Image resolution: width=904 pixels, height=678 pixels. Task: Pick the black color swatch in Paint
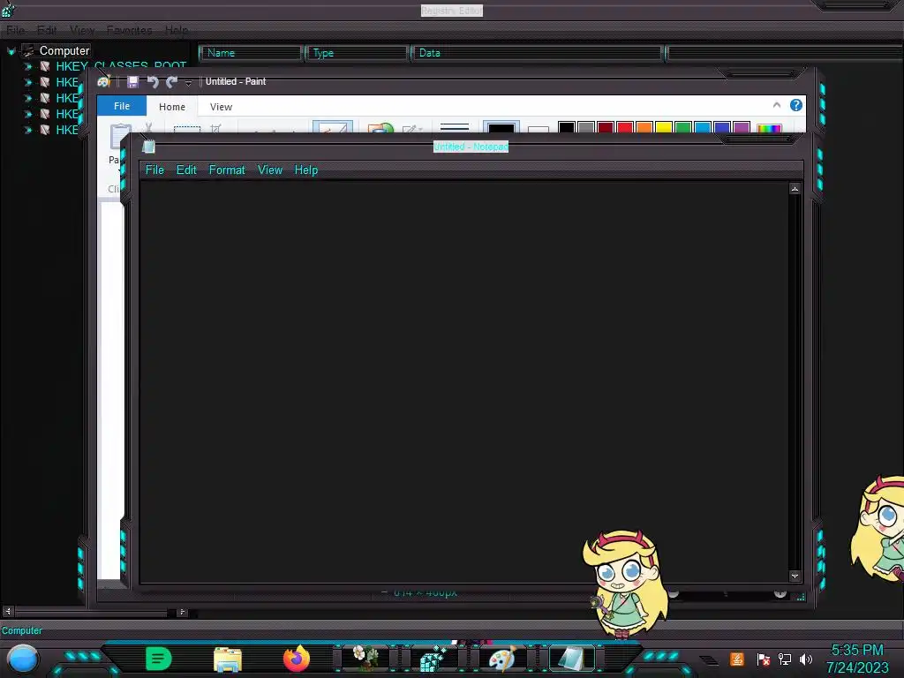click(x=567, y=127)
